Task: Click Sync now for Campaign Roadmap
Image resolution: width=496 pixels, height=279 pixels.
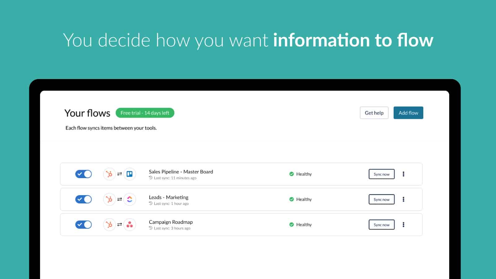Action: coord(382,224)
